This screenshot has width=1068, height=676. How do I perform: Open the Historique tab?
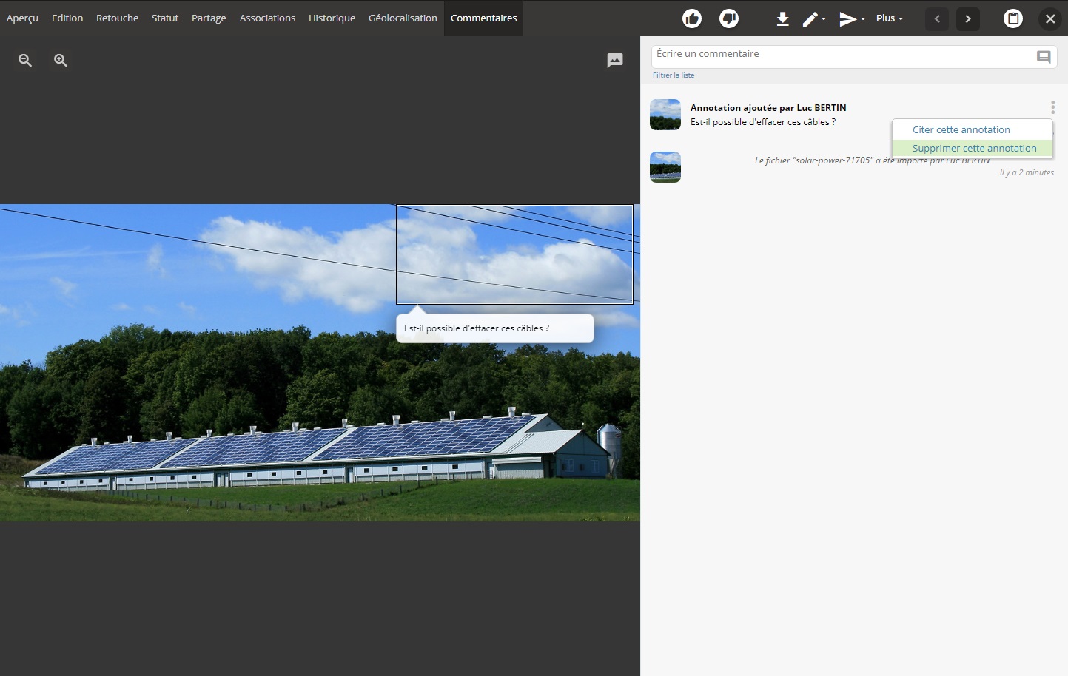[x=332, y=18]
